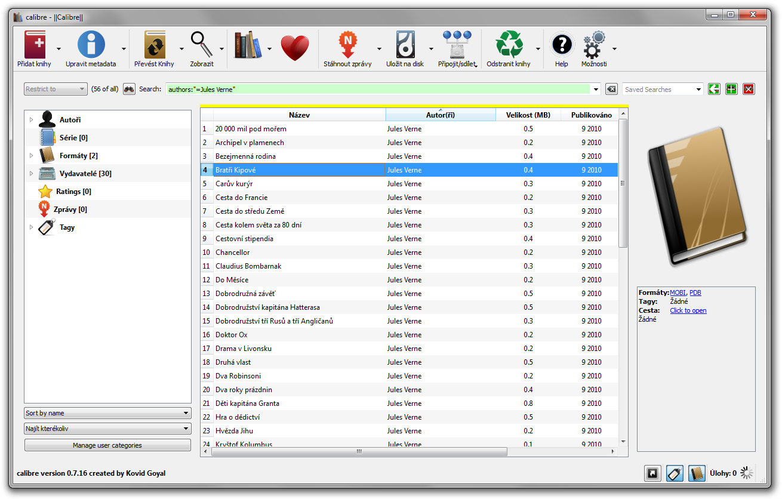Click the horizontal scrollbar under book list
Image resolution: width=782 pixels, height=499 pixels.
tap(358, 451)
